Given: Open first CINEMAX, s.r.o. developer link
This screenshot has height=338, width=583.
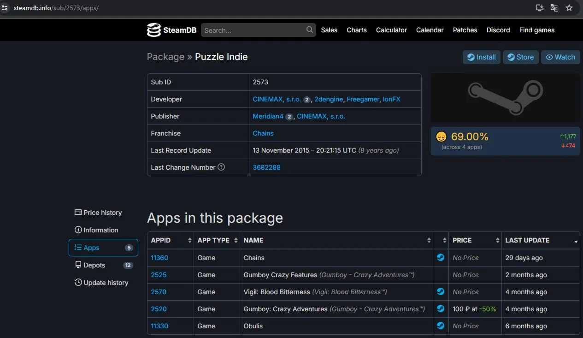Looking at the screenshot, I should (x=277, y=99).
